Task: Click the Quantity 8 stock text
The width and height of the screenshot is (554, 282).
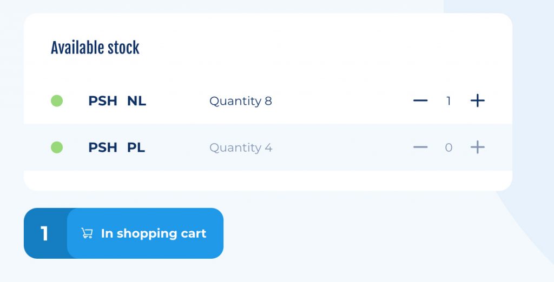Action: pos(241,102)
